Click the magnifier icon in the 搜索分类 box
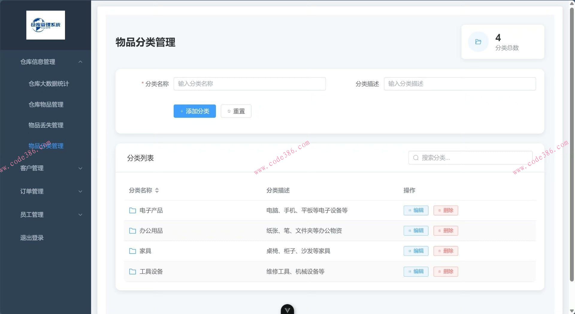This screenshot has height=314, width=575. pyautogui.click(x=416, y=157)
